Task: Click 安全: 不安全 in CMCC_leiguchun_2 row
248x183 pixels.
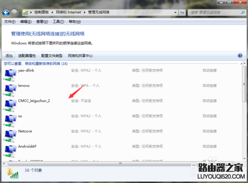Action: pos(81,101)
